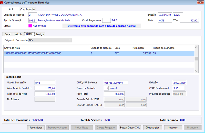Switch to the Complementar tab
This screenshot has width=205, height=133.
[x=28, y=9]
